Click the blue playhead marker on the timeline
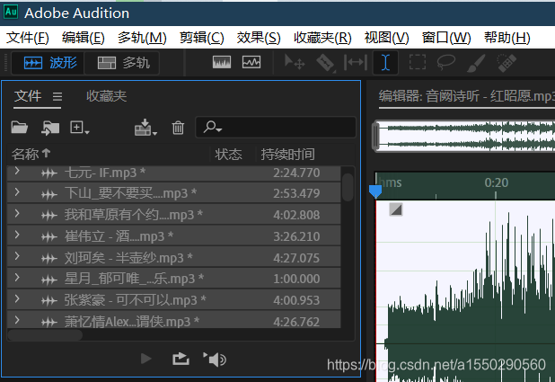The height and width of the screenshot is (382, 555). click(x=375, y=191)
